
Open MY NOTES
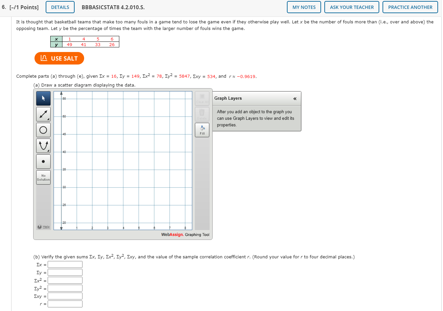(304, 7)
